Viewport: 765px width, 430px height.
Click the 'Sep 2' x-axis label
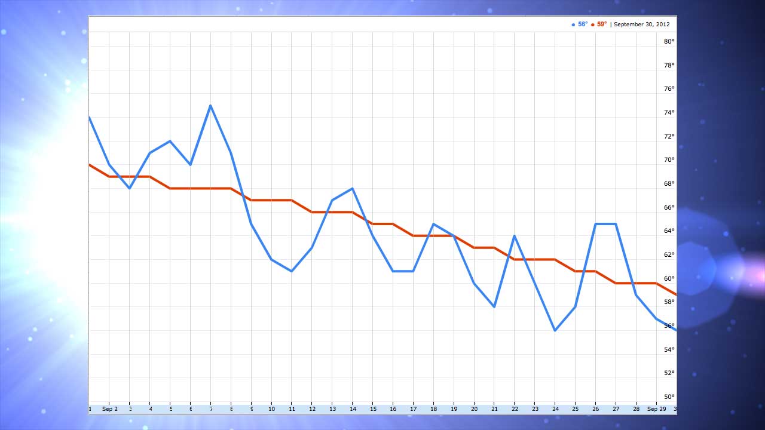(x=109, y=409)
